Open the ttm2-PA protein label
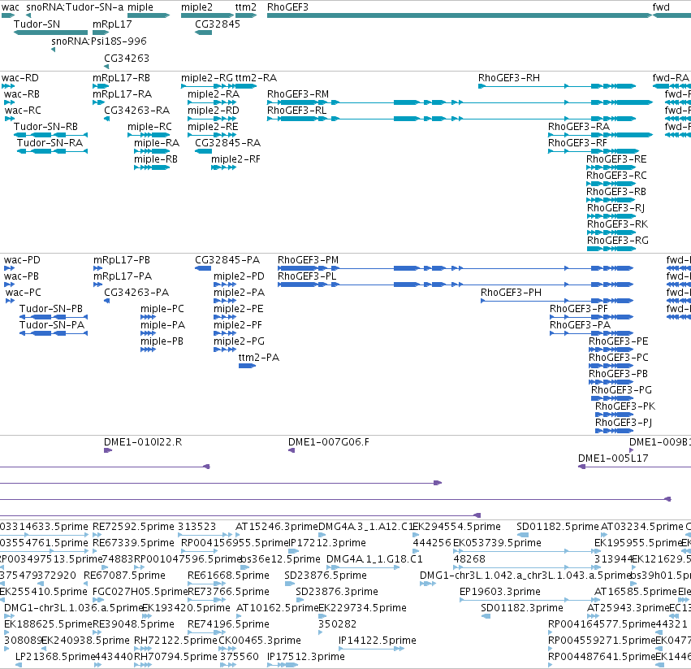This screenshot has height=669, width=691. click(259, 358)
